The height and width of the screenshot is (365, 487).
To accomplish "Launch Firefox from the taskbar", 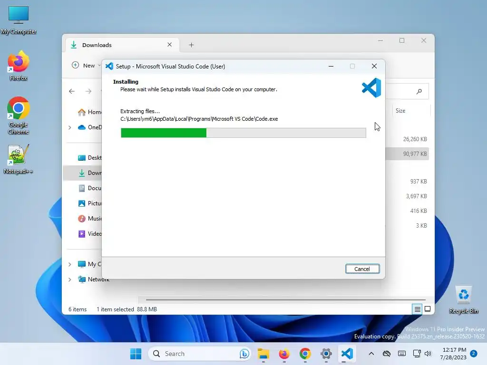I will tap(284, 354).
